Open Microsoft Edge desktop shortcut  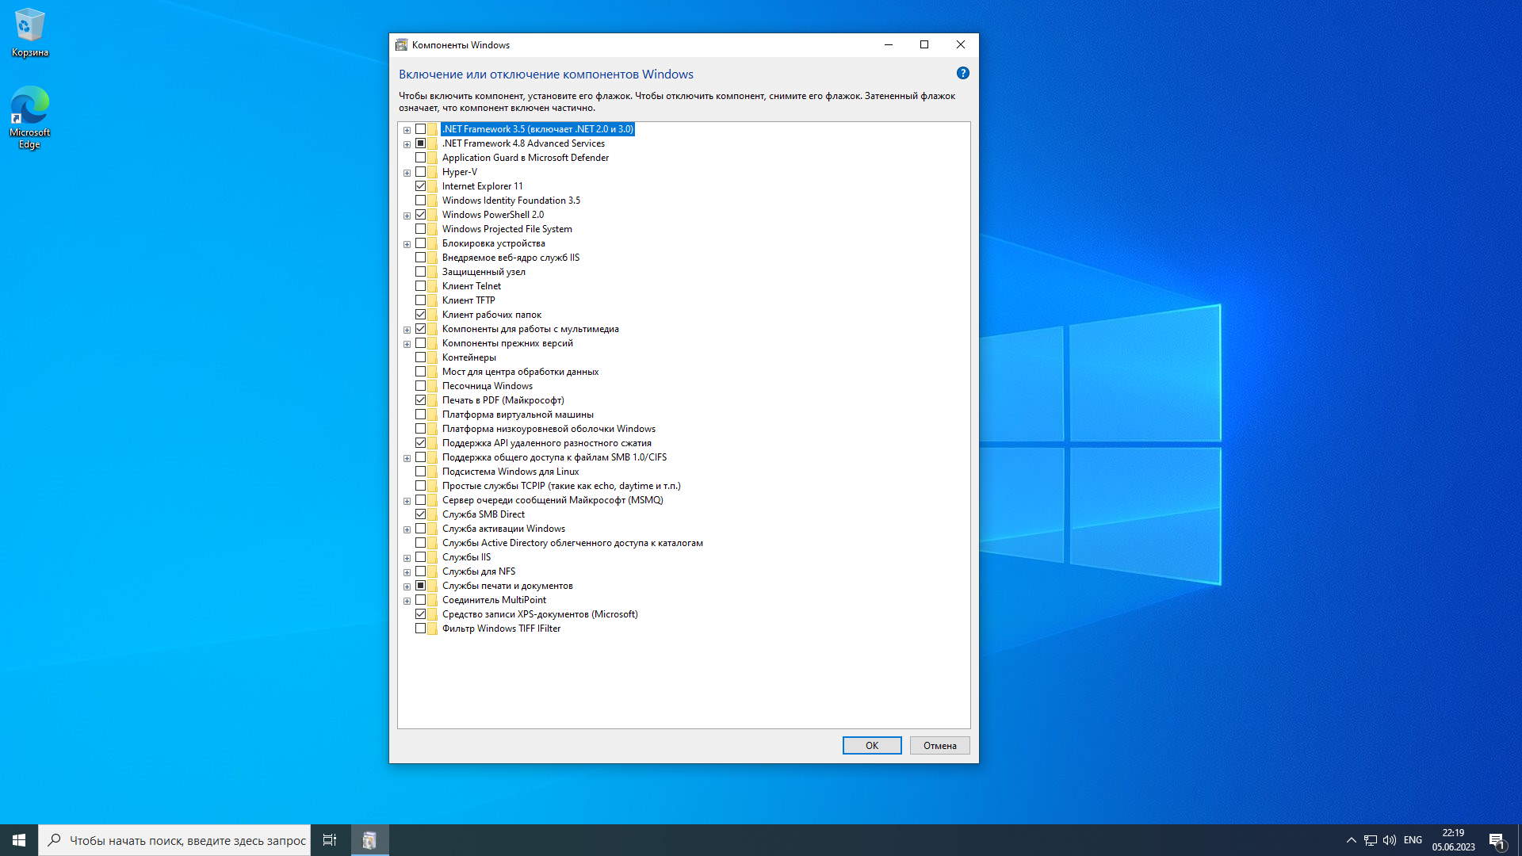[29, 117]
